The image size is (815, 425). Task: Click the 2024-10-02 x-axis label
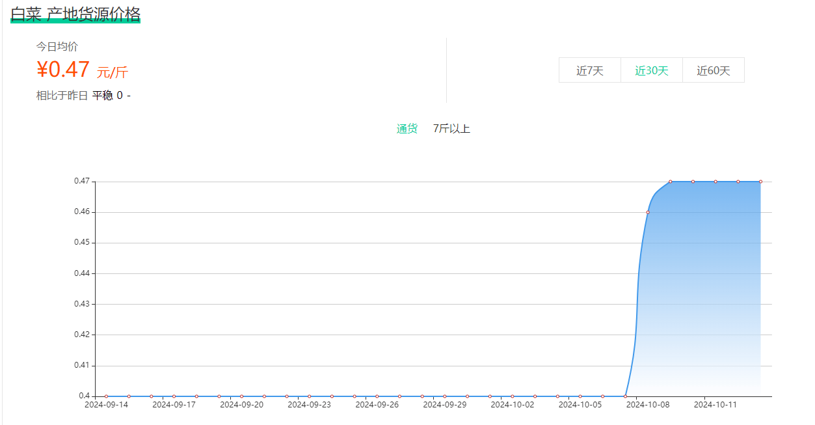[513, 404]
